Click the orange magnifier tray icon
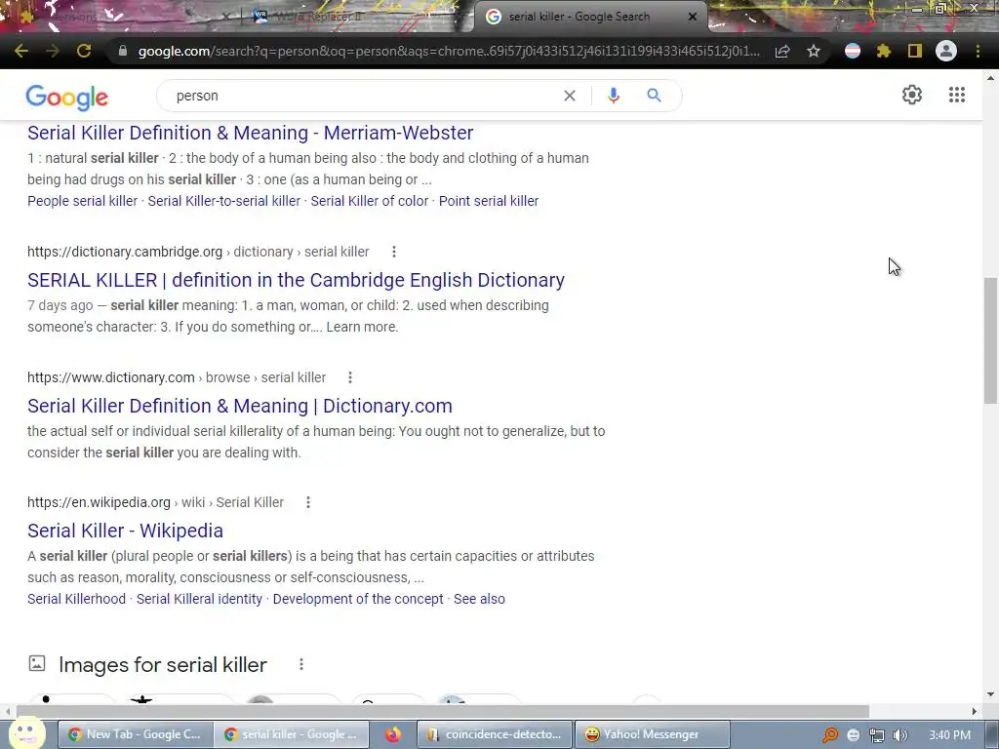Viewport: 999px width, 749px height. pyautogui.click(x=830, y=735)
